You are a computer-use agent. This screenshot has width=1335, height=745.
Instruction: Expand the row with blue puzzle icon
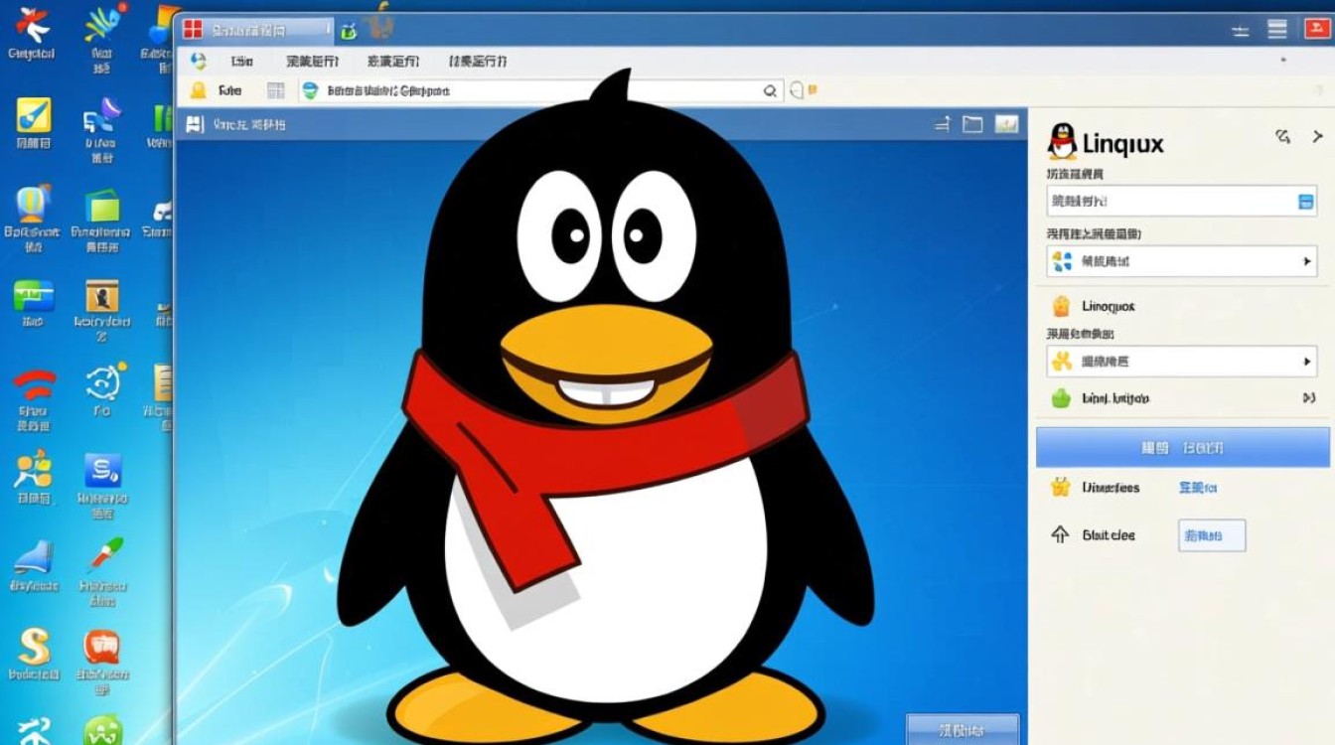(1307, 262)
